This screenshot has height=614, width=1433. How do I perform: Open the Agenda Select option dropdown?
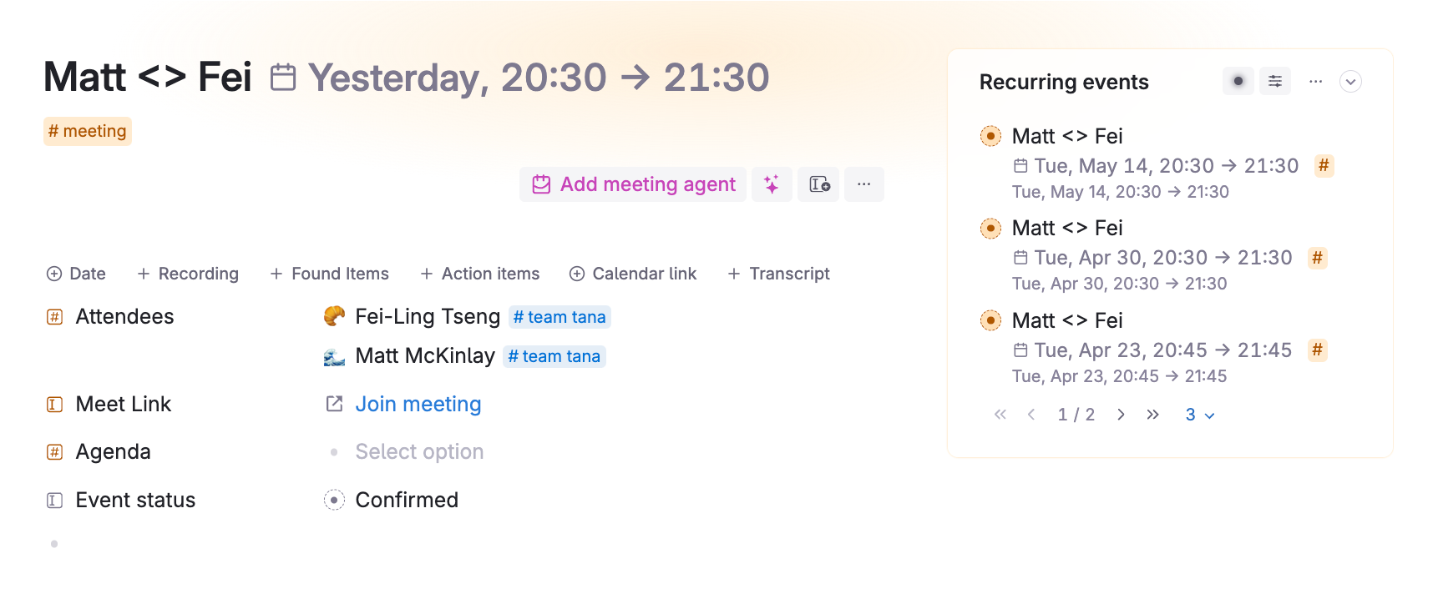(419, 451)
